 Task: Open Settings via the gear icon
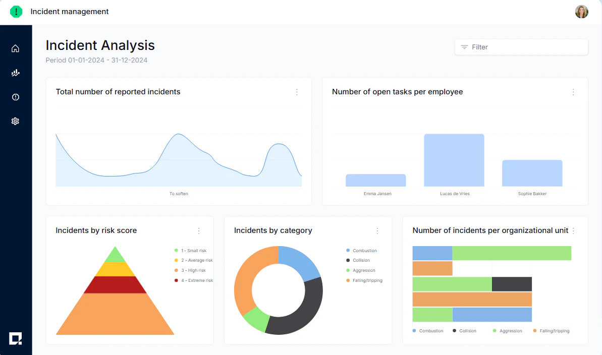pos(15,121)
